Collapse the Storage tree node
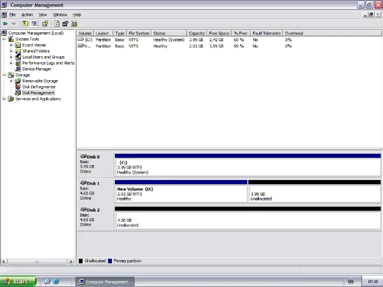Screen dimensions: 383x287 [4, 75]
